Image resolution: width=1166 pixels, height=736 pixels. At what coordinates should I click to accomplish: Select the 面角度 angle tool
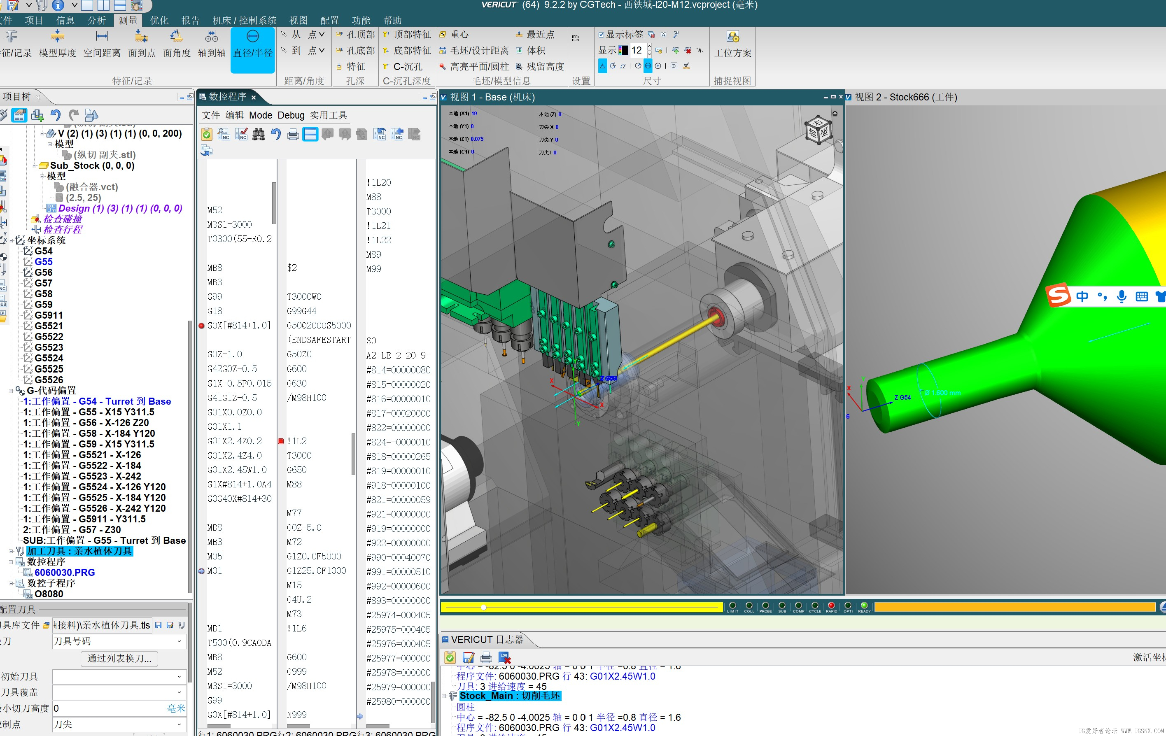click(x=176, y=44)
